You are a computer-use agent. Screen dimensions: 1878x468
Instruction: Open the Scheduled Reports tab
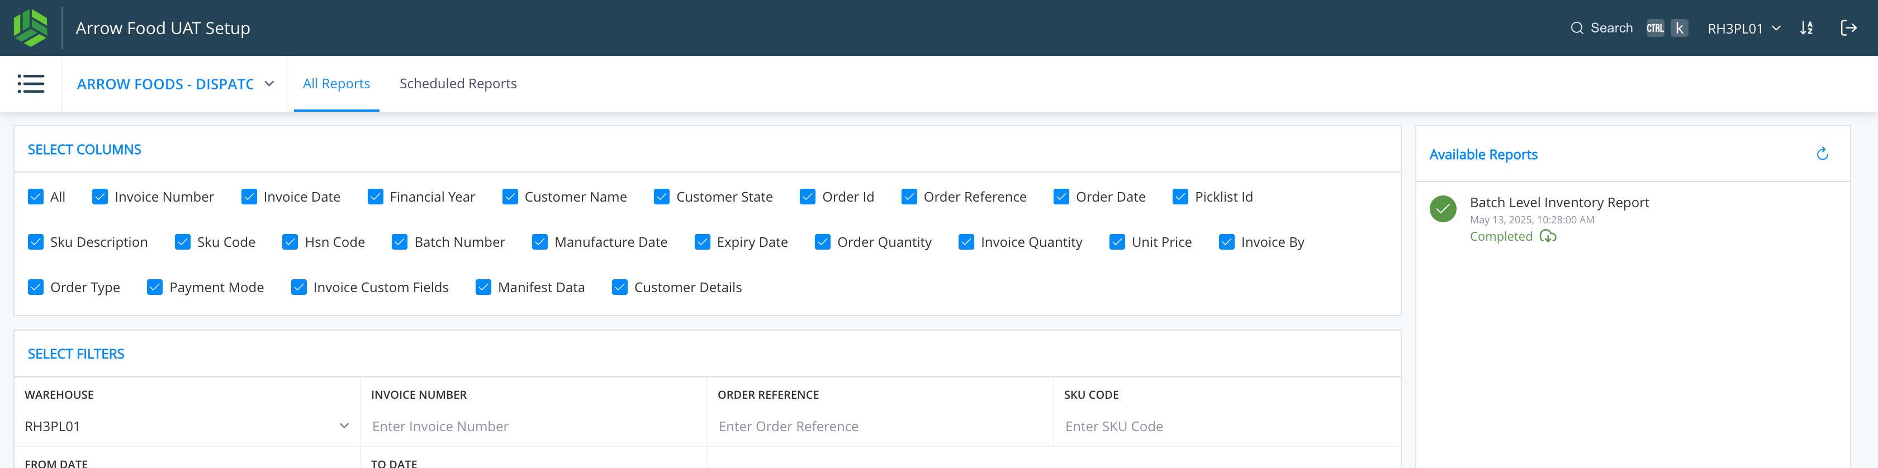[x=458, y=84]
